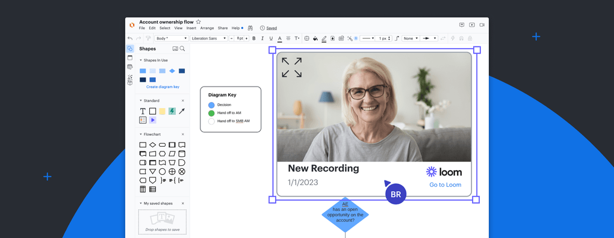614x238 pixels.
Task: Click the video camera recording icon
Action: point(482,25)
